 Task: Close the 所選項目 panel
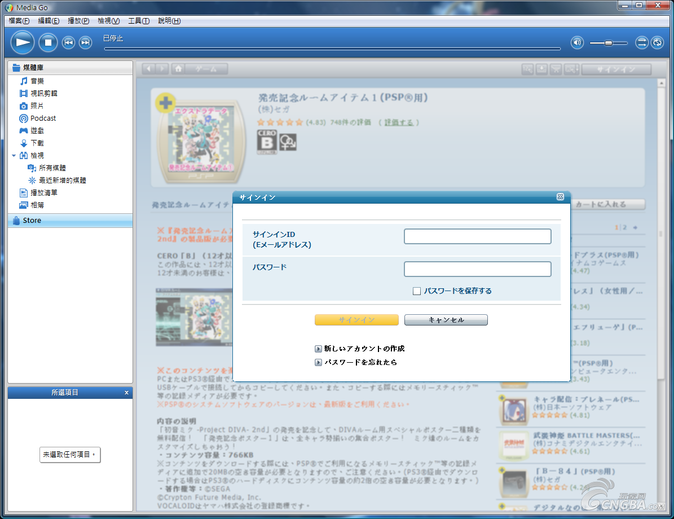pyautogui.click(x=126, y=393)
